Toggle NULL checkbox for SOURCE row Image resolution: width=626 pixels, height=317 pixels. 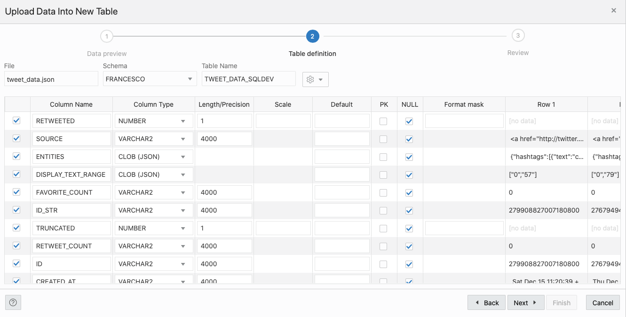[x=409, y=139]
